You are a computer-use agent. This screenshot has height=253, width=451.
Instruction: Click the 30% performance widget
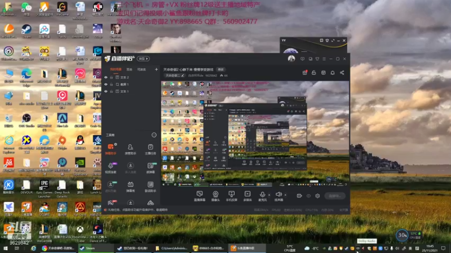tap(402, 235)
